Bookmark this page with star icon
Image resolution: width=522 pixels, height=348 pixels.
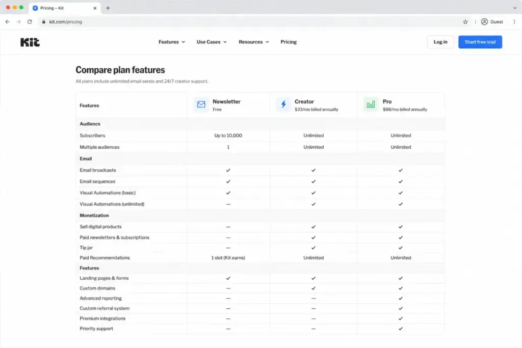(465, 21)
